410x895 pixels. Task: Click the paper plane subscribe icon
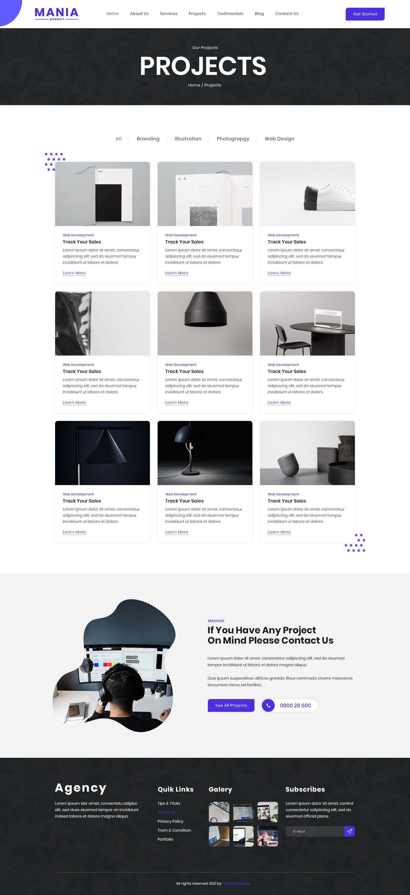[350, 831]
